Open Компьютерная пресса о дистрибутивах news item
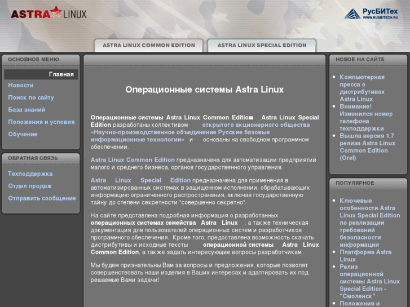The height and width of the screenshot is (307, 410). (362, 88)
